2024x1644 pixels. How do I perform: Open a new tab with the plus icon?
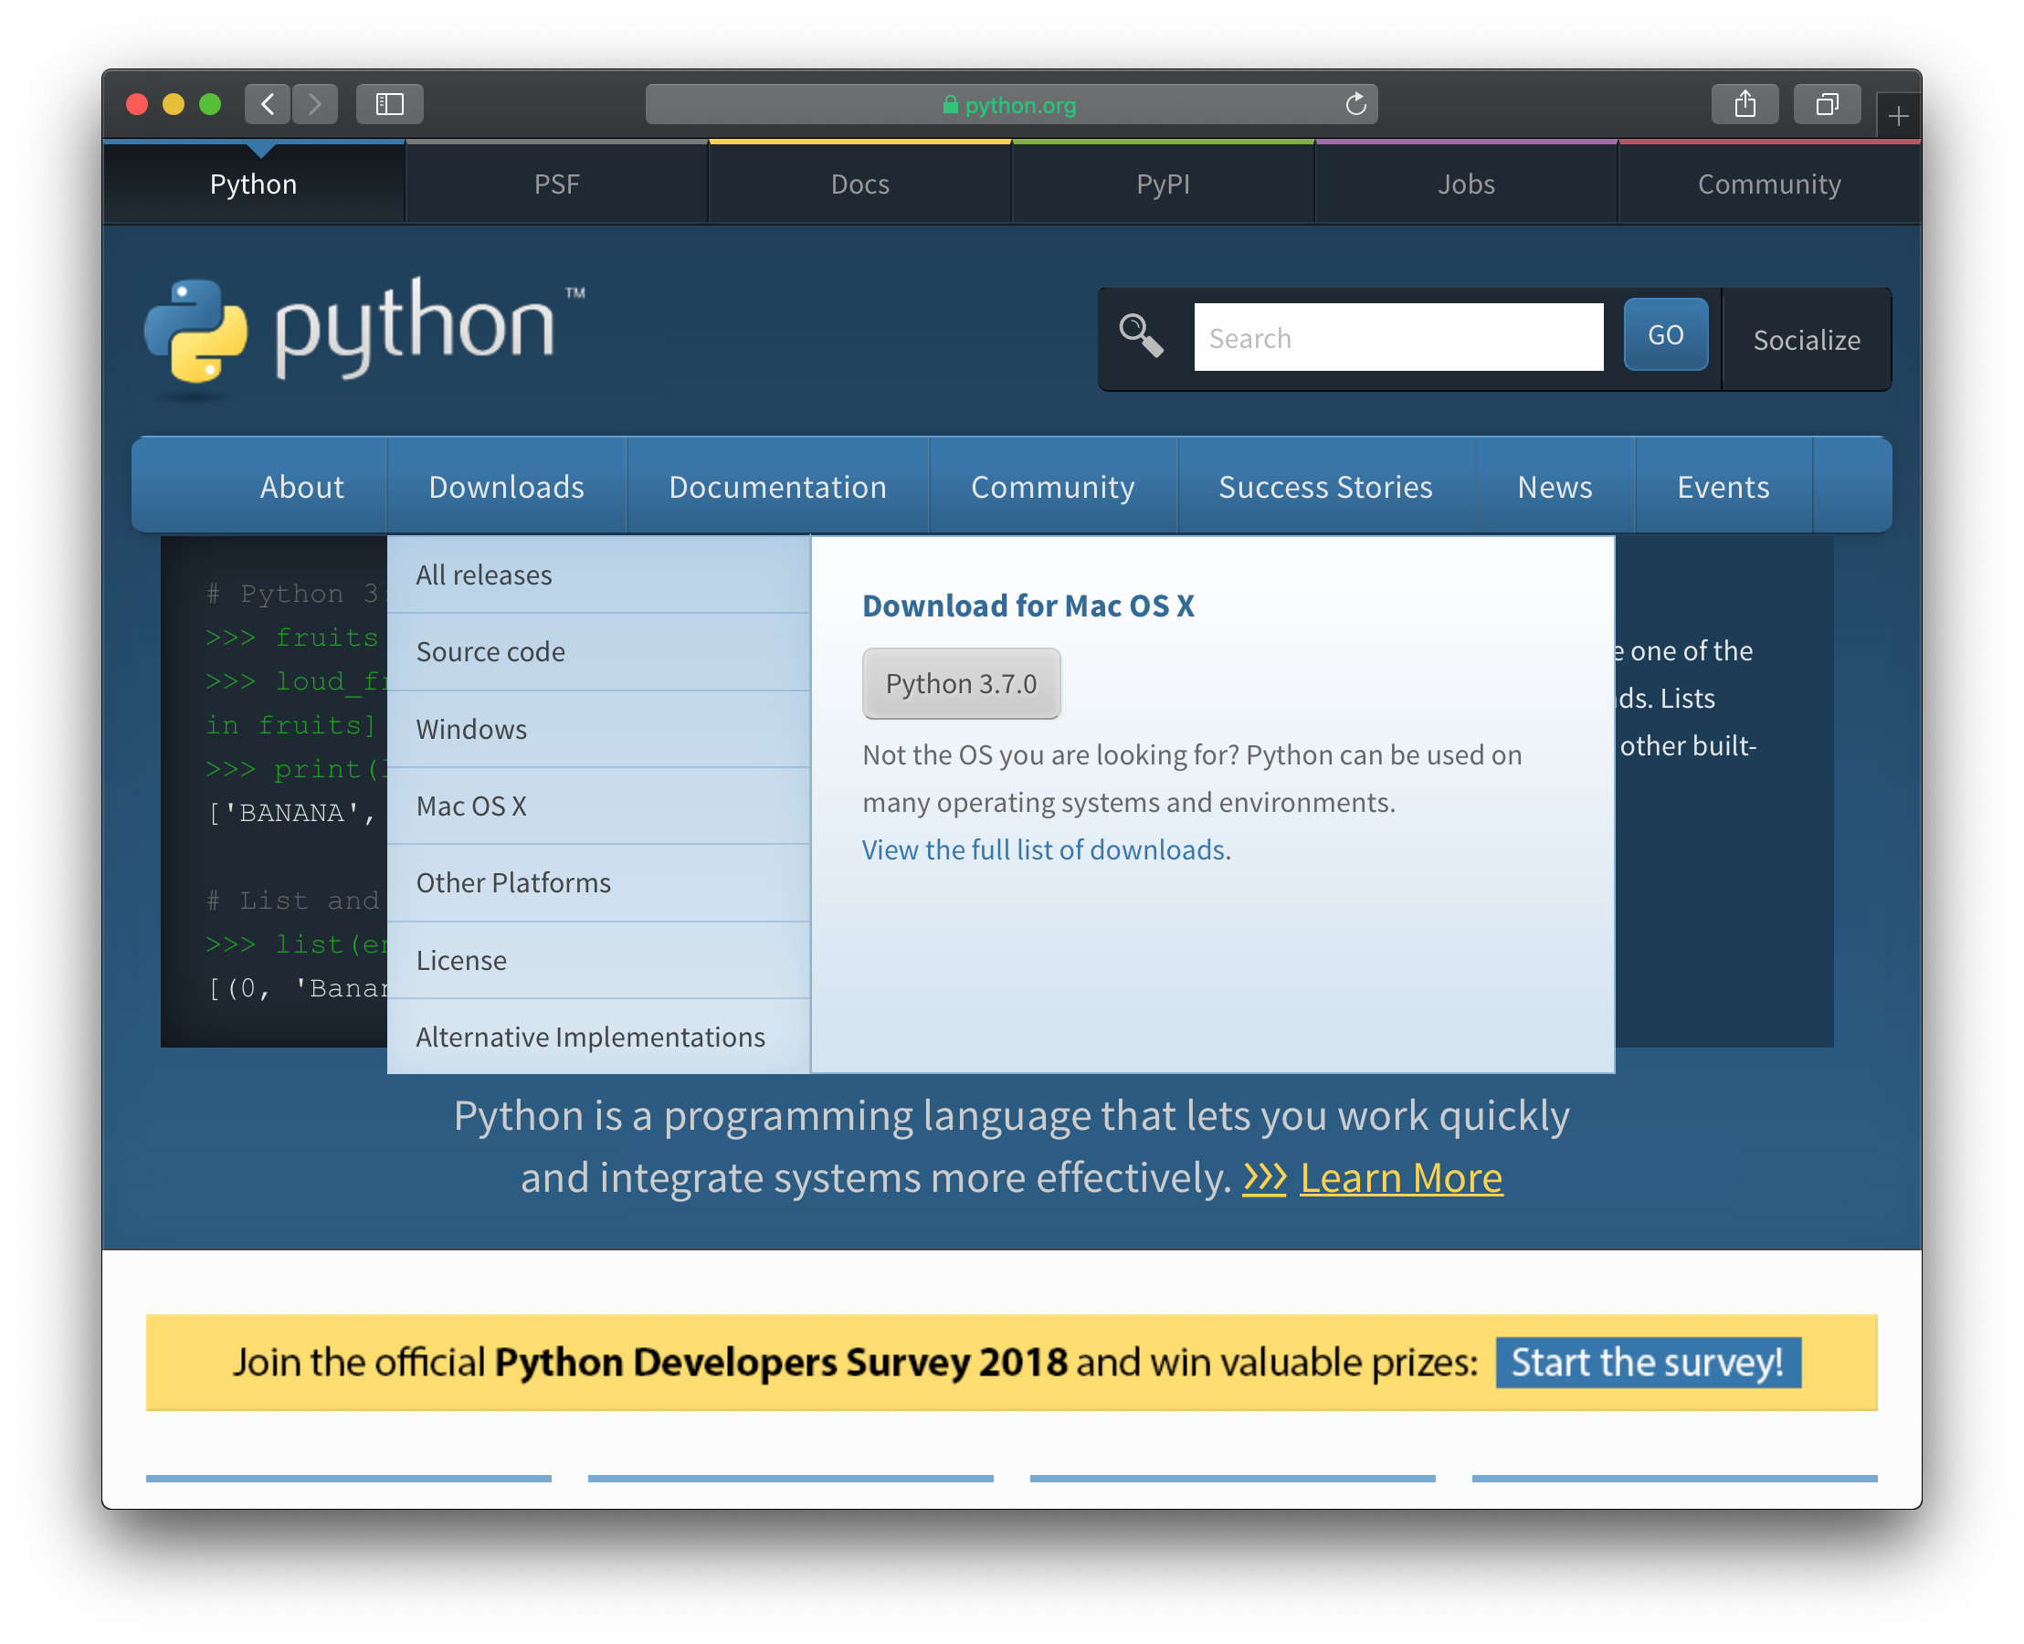click(1898, 117)
